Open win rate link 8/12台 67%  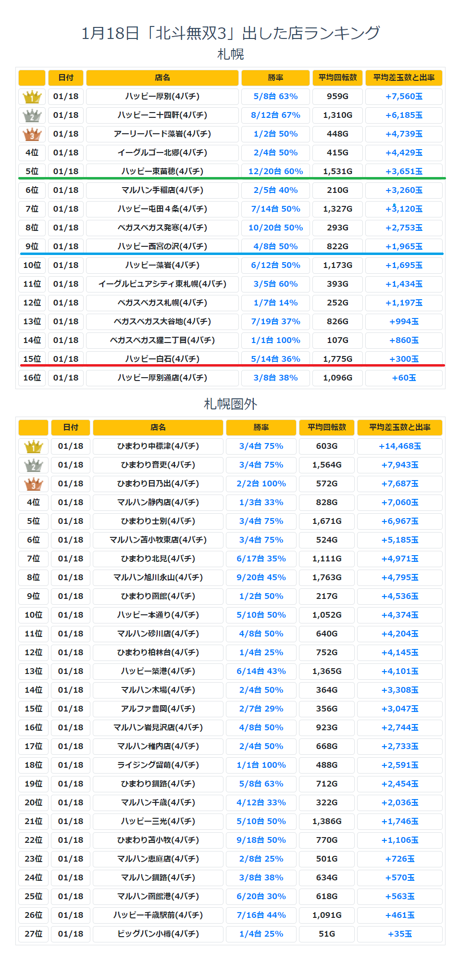coord(275,115)
